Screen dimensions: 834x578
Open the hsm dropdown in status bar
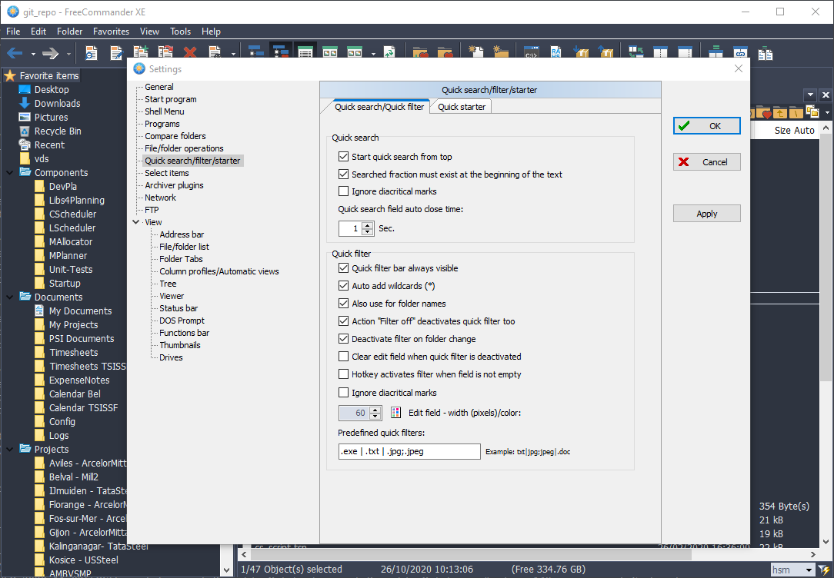[x=809, y=570]
